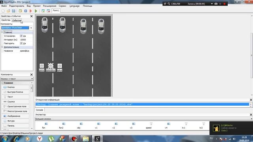
Task: Open the Вид menu
Action: [28, 6]
